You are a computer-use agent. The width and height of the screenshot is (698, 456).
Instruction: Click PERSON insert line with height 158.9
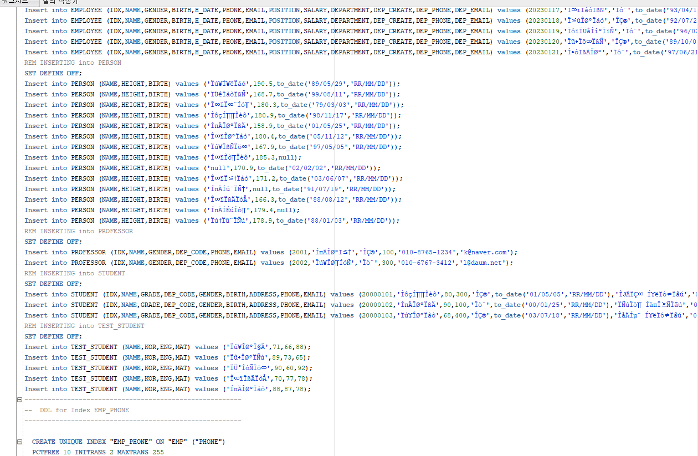[x=212, y=126]
